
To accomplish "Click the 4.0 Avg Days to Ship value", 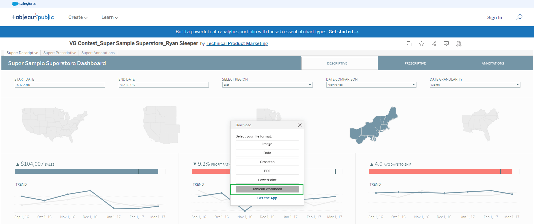I will coord(379,164).
